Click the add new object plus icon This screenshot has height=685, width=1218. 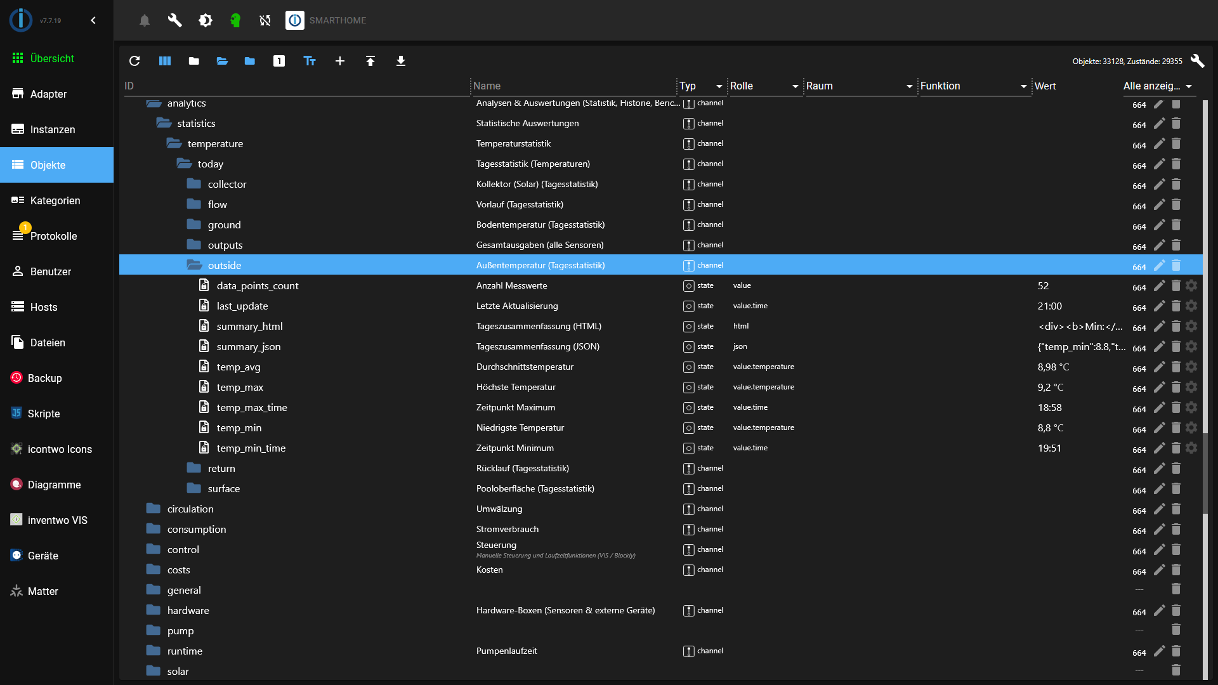click(340, 61)
